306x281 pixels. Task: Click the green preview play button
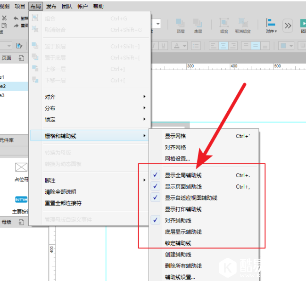[x=303, y=23]
